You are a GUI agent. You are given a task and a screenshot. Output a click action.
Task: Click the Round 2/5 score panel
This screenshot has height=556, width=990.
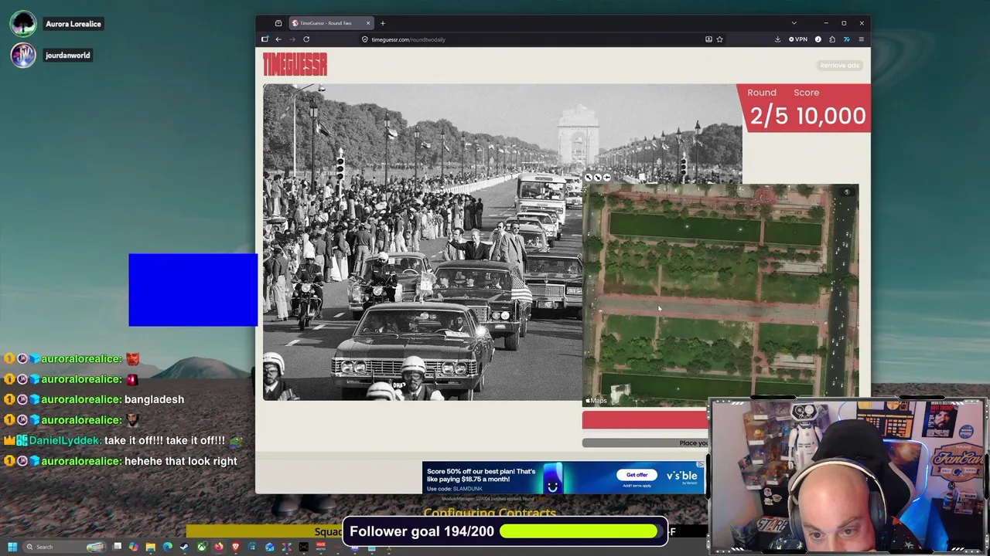804,107
